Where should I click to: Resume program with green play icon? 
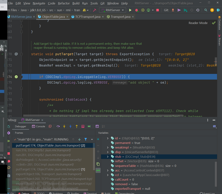point(9,141)
